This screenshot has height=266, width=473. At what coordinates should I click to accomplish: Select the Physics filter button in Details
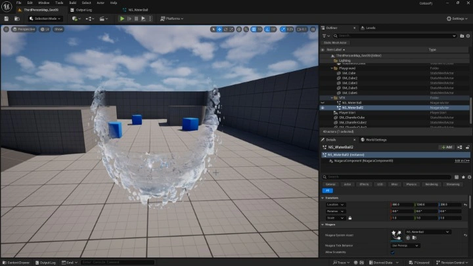[413, 185]
